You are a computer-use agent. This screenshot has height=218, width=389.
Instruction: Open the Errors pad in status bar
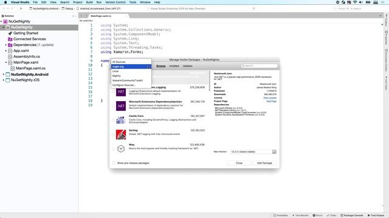(317, 216)
